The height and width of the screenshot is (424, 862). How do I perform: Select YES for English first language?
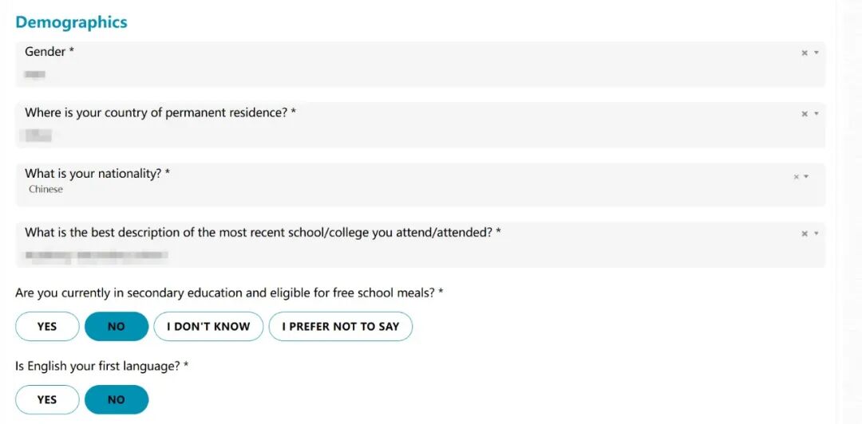47,399
